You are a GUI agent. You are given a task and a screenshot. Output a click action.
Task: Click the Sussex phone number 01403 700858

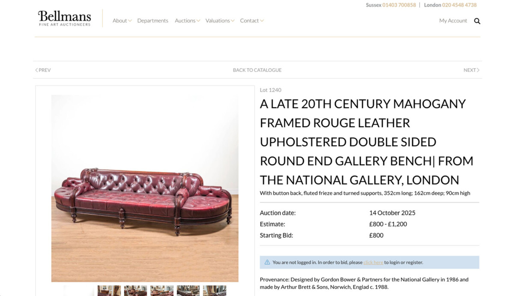399,5
